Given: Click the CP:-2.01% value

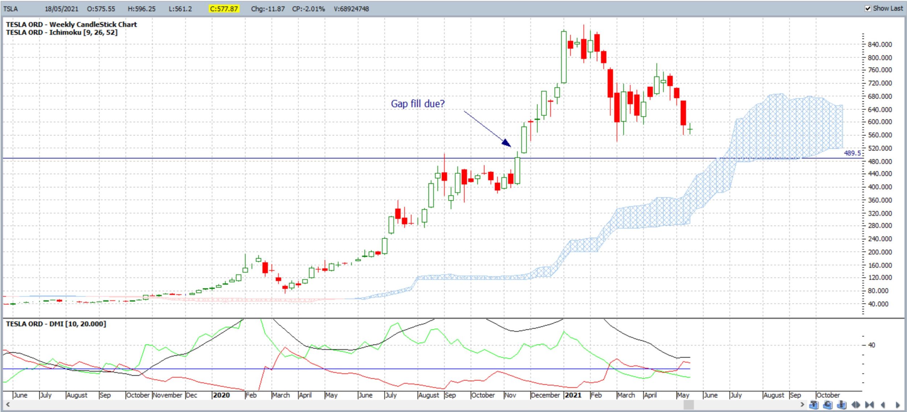Looking at the screenshot, I should click(x=308, y=9).
